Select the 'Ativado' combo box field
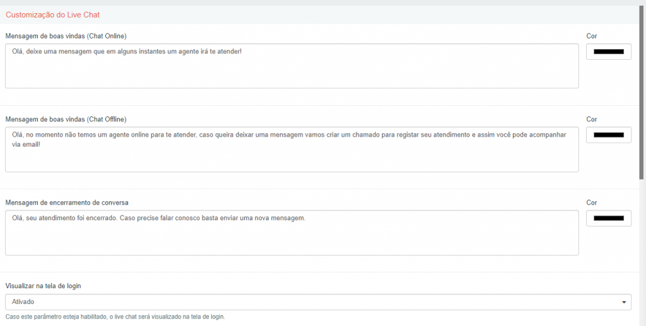This screenshot has height=326, width=646. [x=318, y=301]
